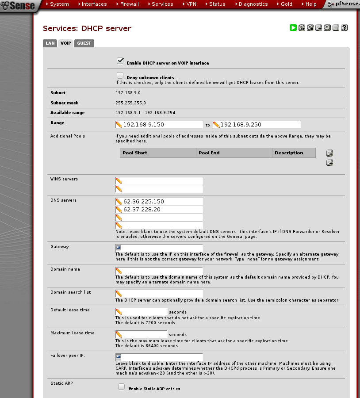Click the third DNS servers field

click(x=159, y=218)
